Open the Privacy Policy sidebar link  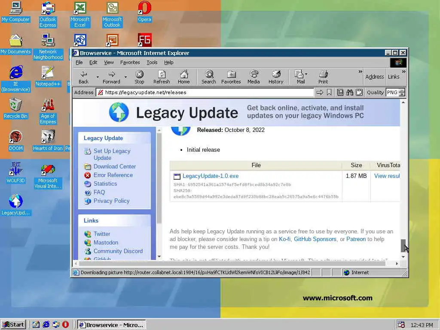pos(111,201)
